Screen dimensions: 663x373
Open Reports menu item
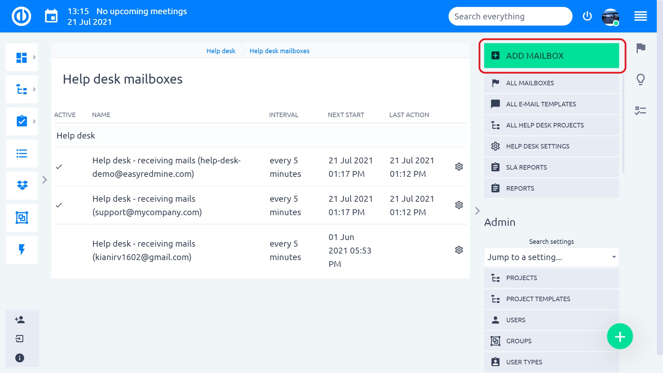click(x=551, y=188)
